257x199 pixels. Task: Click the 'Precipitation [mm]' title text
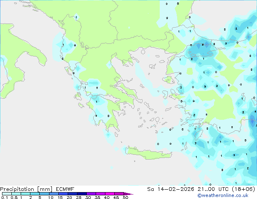pos(26,189)
